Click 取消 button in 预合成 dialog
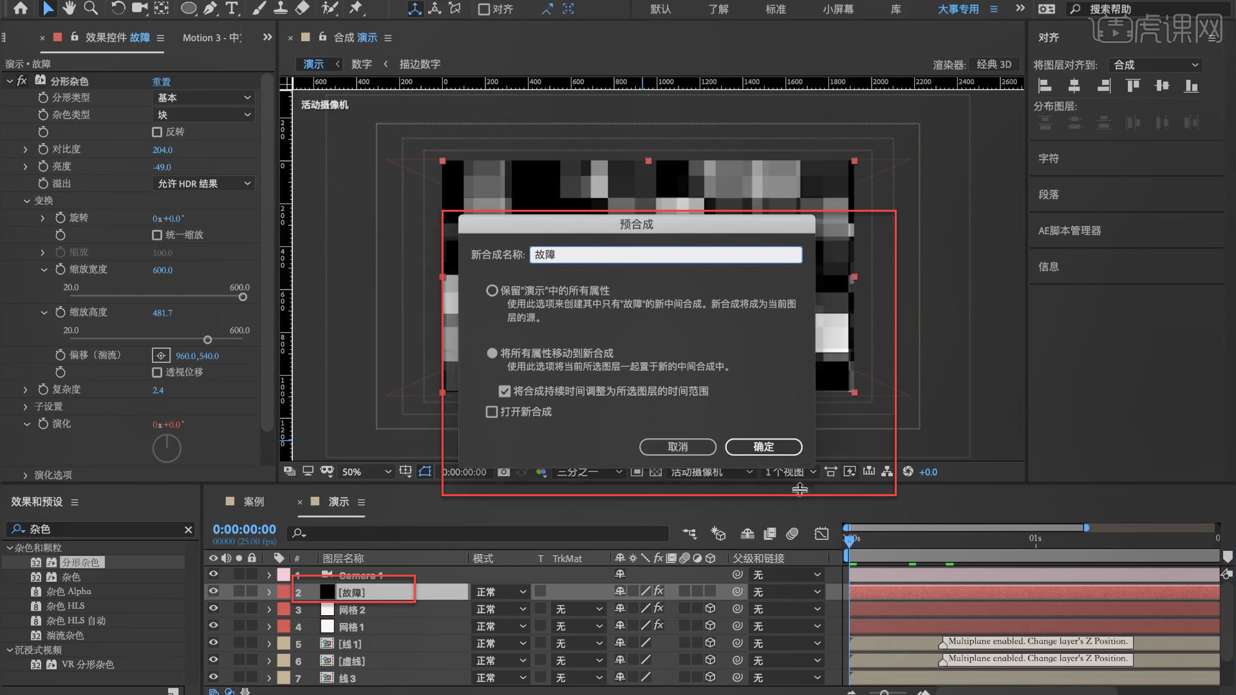 point(678,447)
